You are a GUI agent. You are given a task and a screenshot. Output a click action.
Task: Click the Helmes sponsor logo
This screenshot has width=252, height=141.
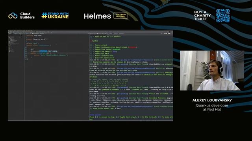pos(97,16)
